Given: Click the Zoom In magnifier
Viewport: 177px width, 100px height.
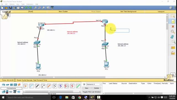Looking at the screenshot, I should point(35,8).
